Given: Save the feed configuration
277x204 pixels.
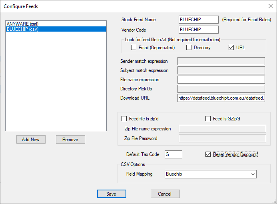Looking at the screenshot, I should coord(112,194).
